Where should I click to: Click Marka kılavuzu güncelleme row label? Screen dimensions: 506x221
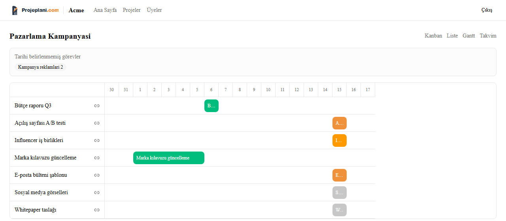pyautogui.click(x=45, y=158)
